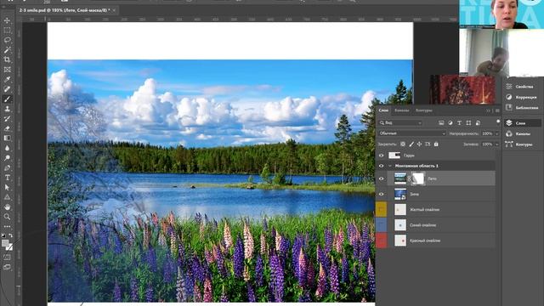
Task: Select the Clone Stamp tool
Action: click(7, 109)
